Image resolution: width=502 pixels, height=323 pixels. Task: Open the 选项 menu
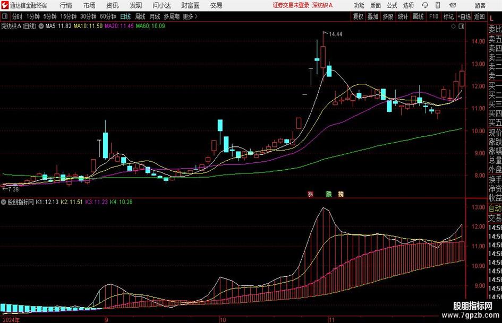pyautogui.click(x=408, y=5)
